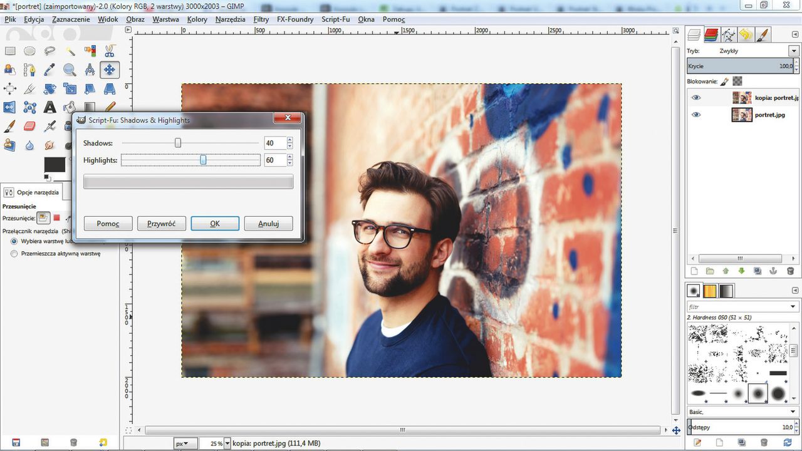Select the Shear tool

[90, 89]
